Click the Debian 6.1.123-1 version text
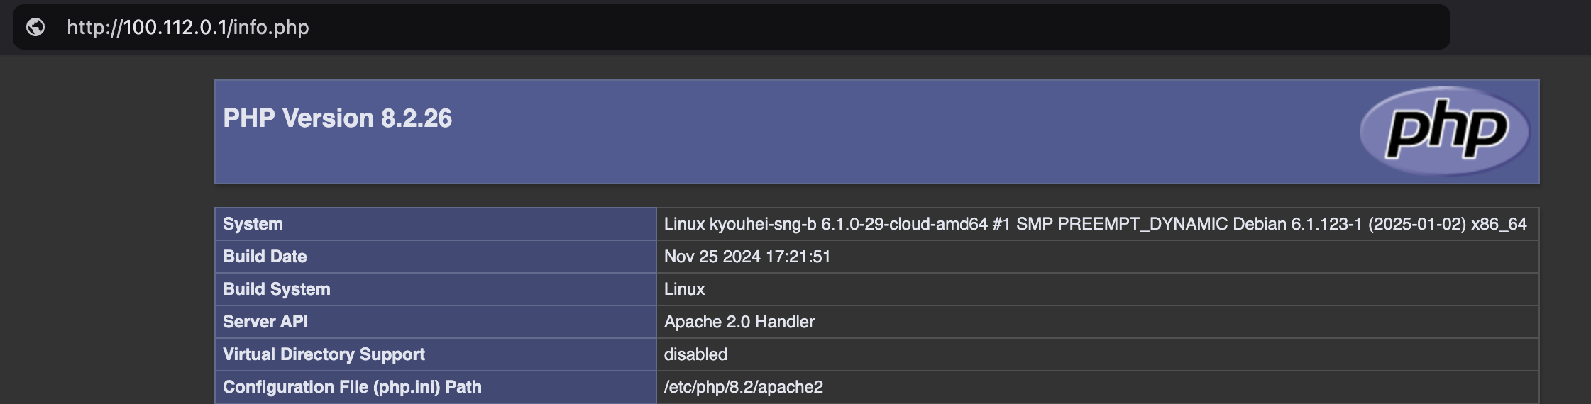Image resolution: width=1591 pixels, height=404 pixels. tap(1297, 224)
